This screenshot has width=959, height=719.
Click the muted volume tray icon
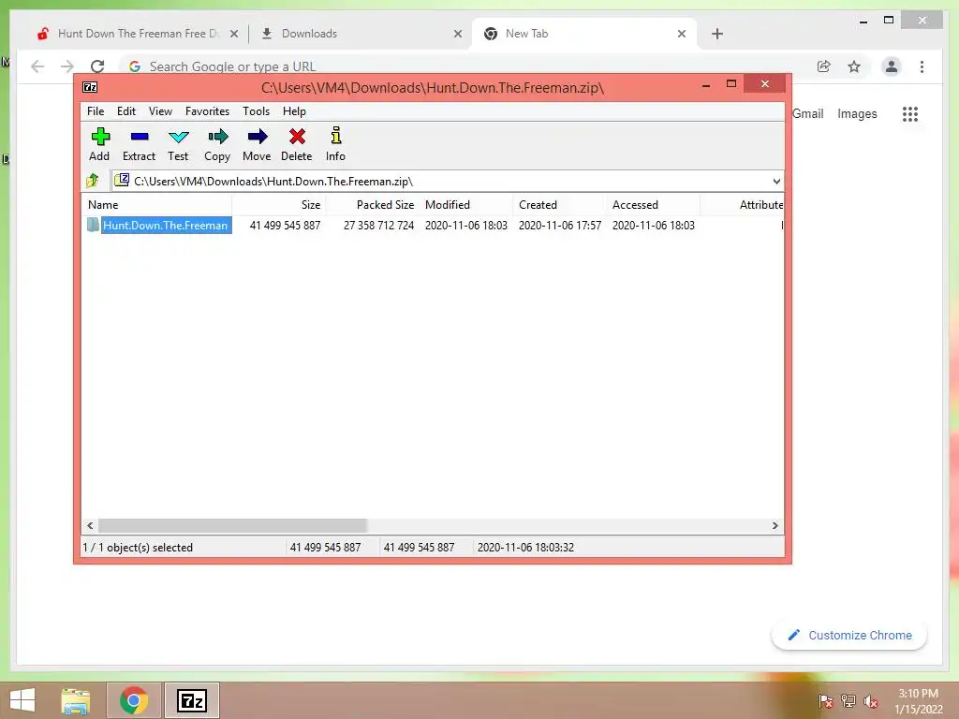[x=870, y=701]
